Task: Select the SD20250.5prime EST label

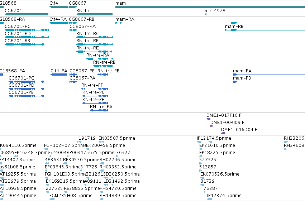Action: click(x=121, y=174)
